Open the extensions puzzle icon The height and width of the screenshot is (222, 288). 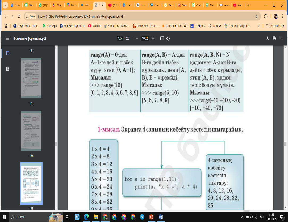click(266, 16)
